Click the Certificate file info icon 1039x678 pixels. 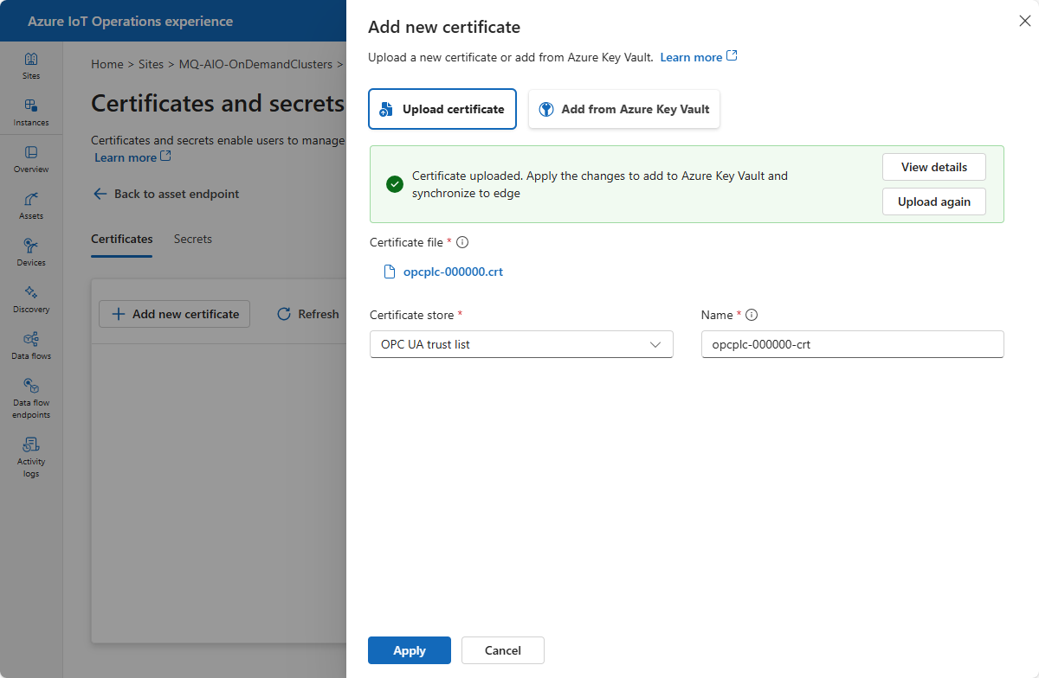tap(462, 243)
